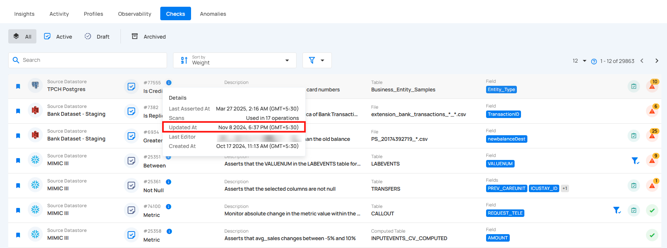
Task: Open the Sort by Weight dropdown
Action: 235,60
